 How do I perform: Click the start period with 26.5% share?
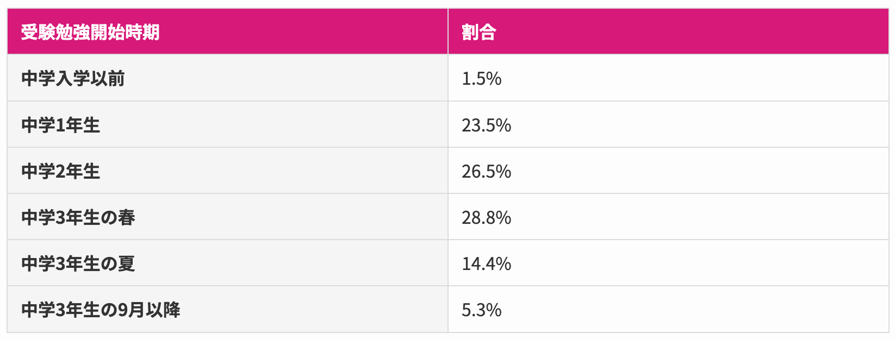click(60, 171)
